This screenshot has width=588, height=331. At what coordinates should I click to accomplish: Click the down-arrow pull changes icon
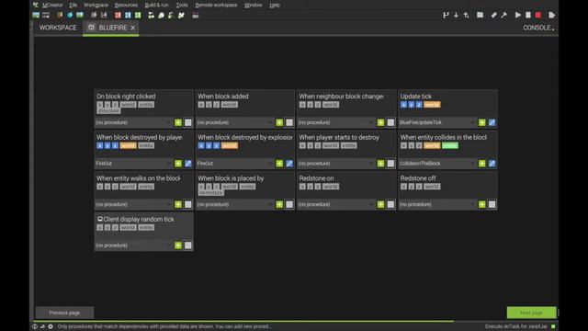[x=456, y=16]
